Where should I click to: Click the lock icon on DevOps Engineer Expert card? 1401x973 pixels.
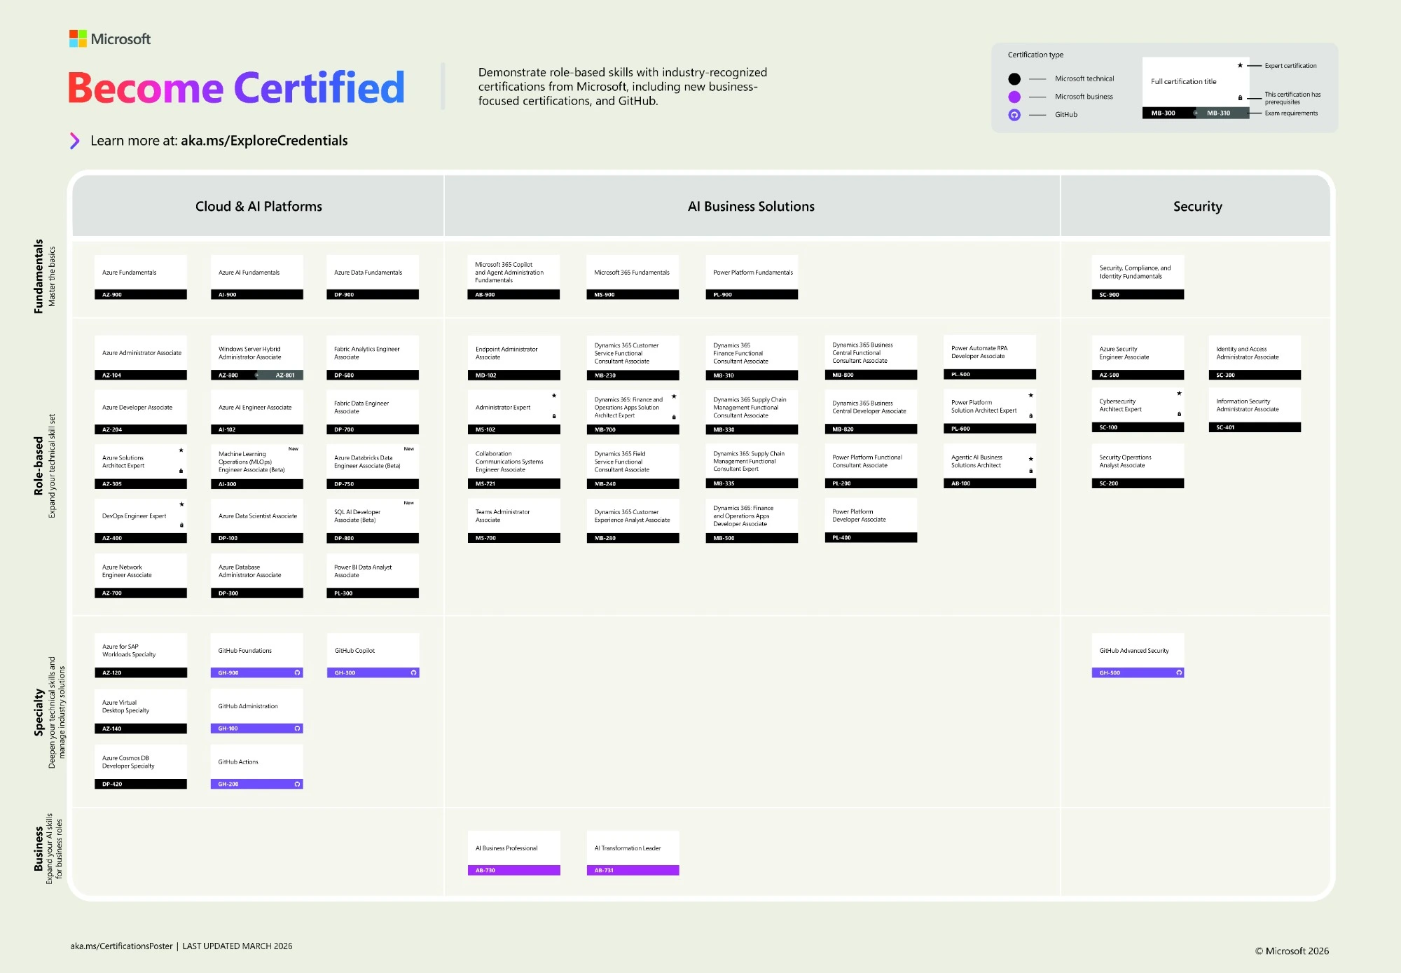182,523
